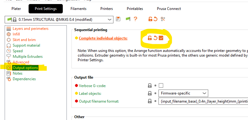Click reset arrow beside Complete individual objects
The height and width of the screenshot is (120, 248).
click(155, 38)
